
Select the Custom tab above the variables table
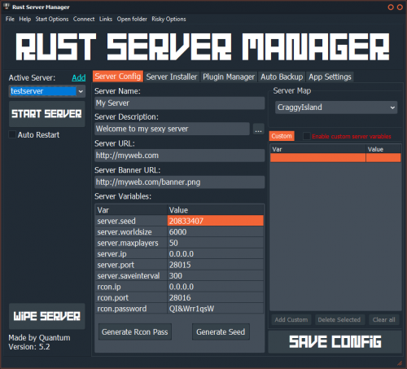tap(282, 136)
